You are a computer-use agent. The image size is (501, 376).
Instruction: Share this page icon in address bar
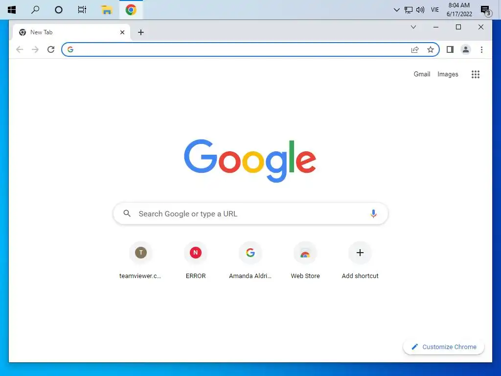[x=415, y=49]
